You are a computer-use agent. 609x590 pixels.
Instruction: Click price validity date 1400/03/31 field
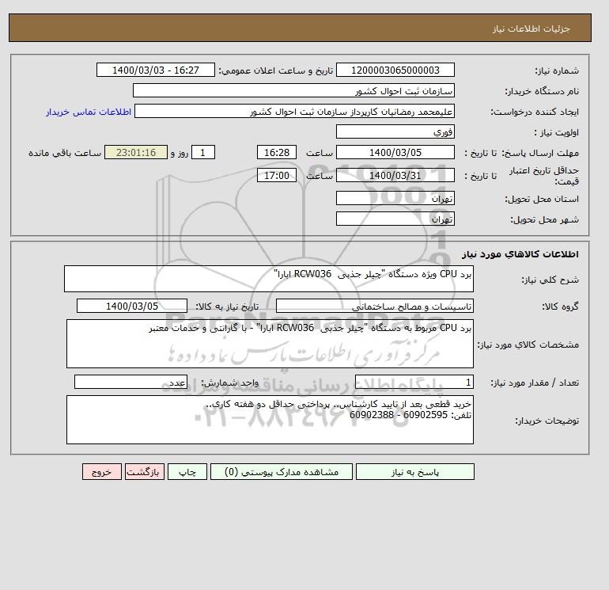pyautogui.click(x=395, y=175)
